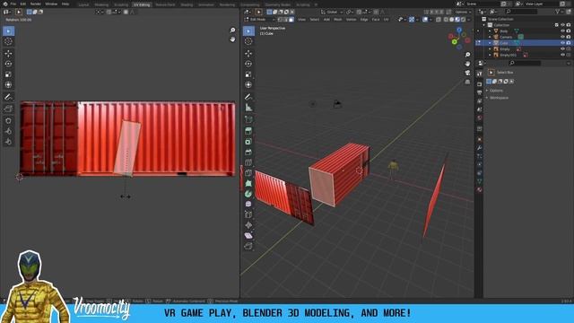Hide the Camera object in outliner

click(562, 37)
